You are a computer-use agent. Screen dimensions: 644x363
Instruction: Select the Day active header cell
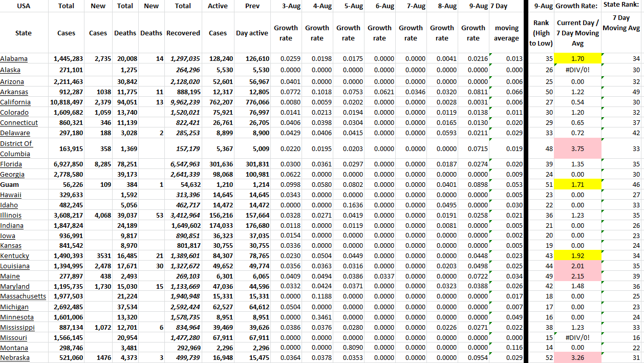pyautogui.click(x=252, y=33)
